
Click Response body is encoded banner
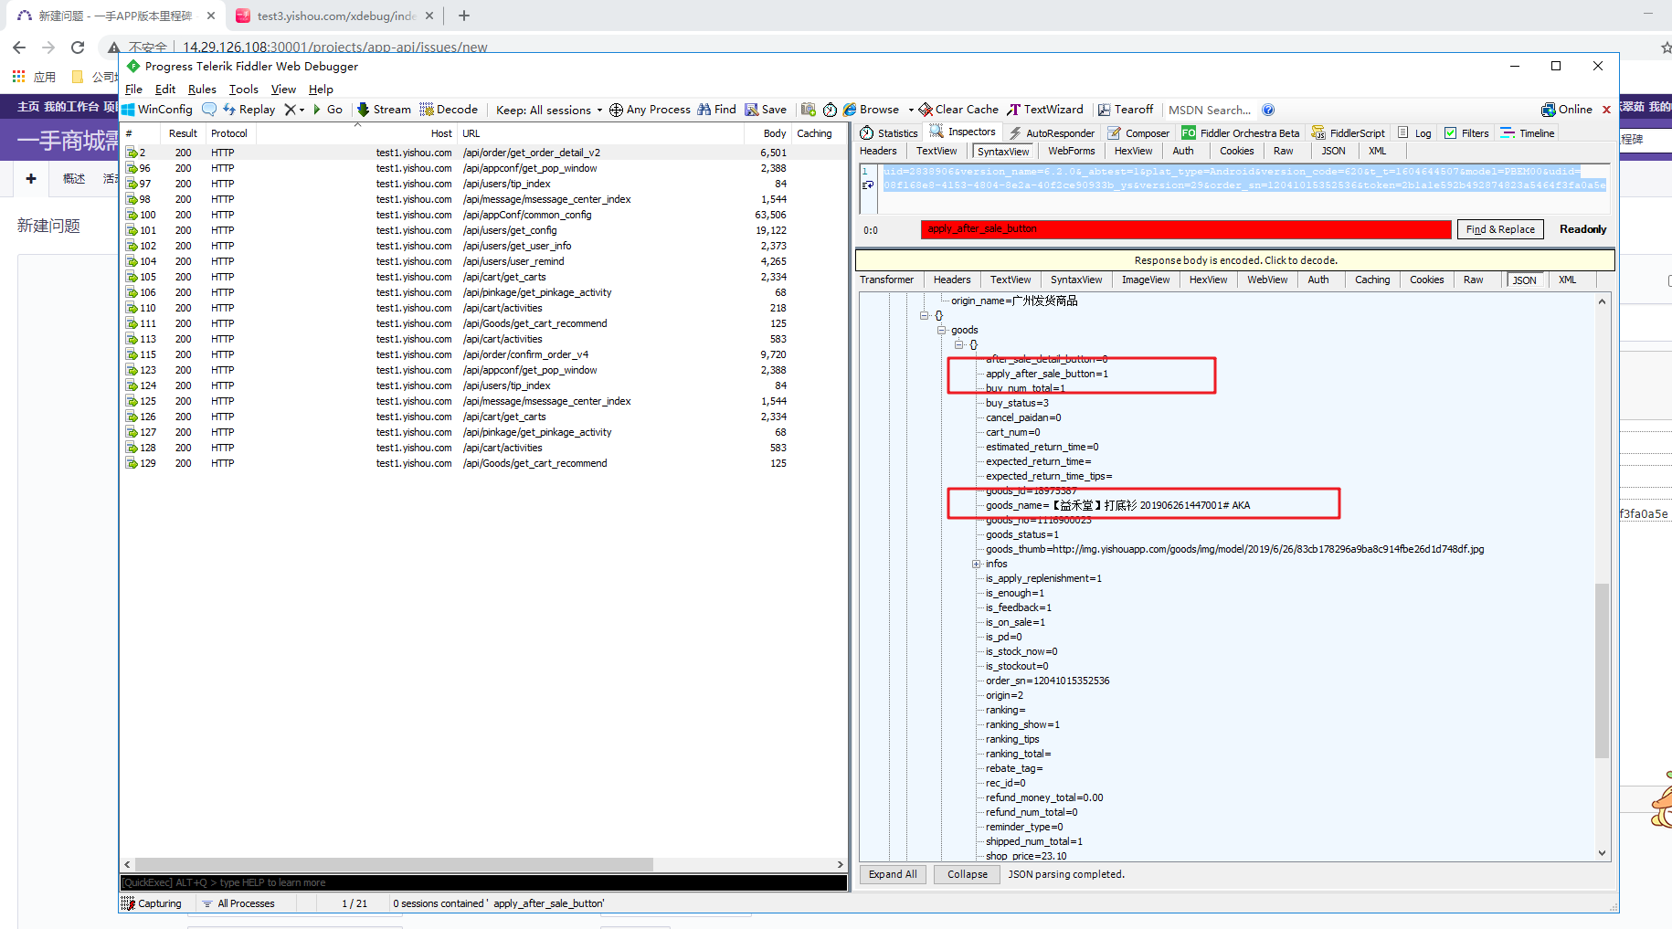(x=1235, y=260)
